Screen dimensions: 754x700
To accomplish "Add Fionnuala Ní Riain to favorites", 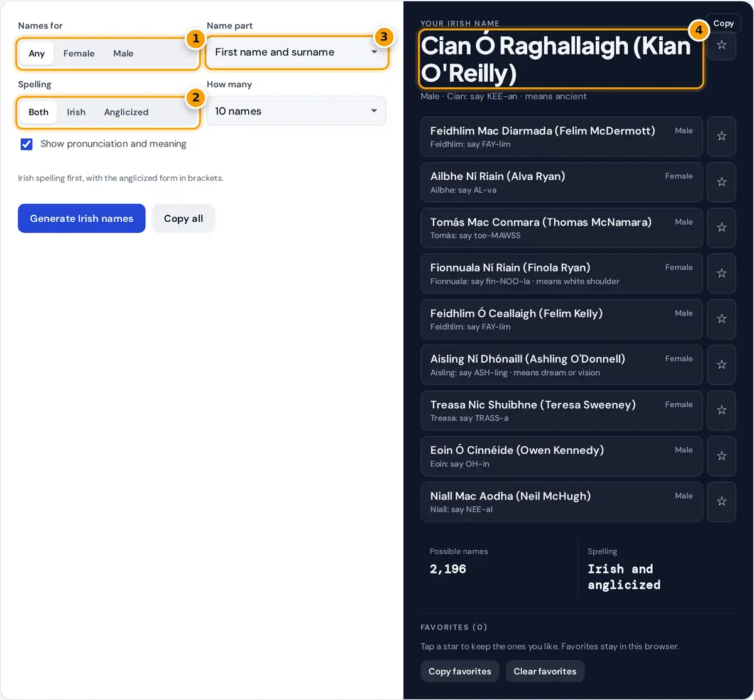I will (721, 273).
